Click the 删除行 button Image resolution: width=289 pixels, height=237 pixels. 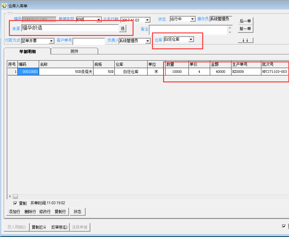click(x=30, y=212)
